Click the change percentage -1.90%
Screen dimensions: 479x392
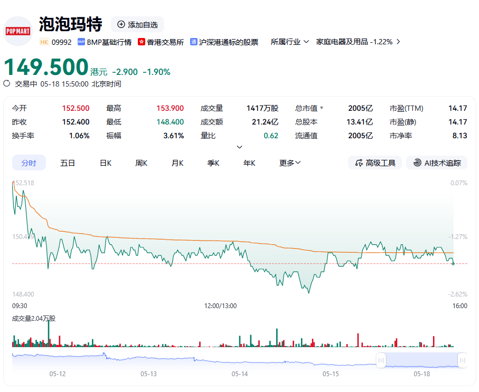156,72
